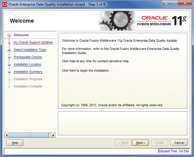Cancel the installation wizard
Image resolution: width=194 pixels, height=157 pixels.
[x=179, y=143]
